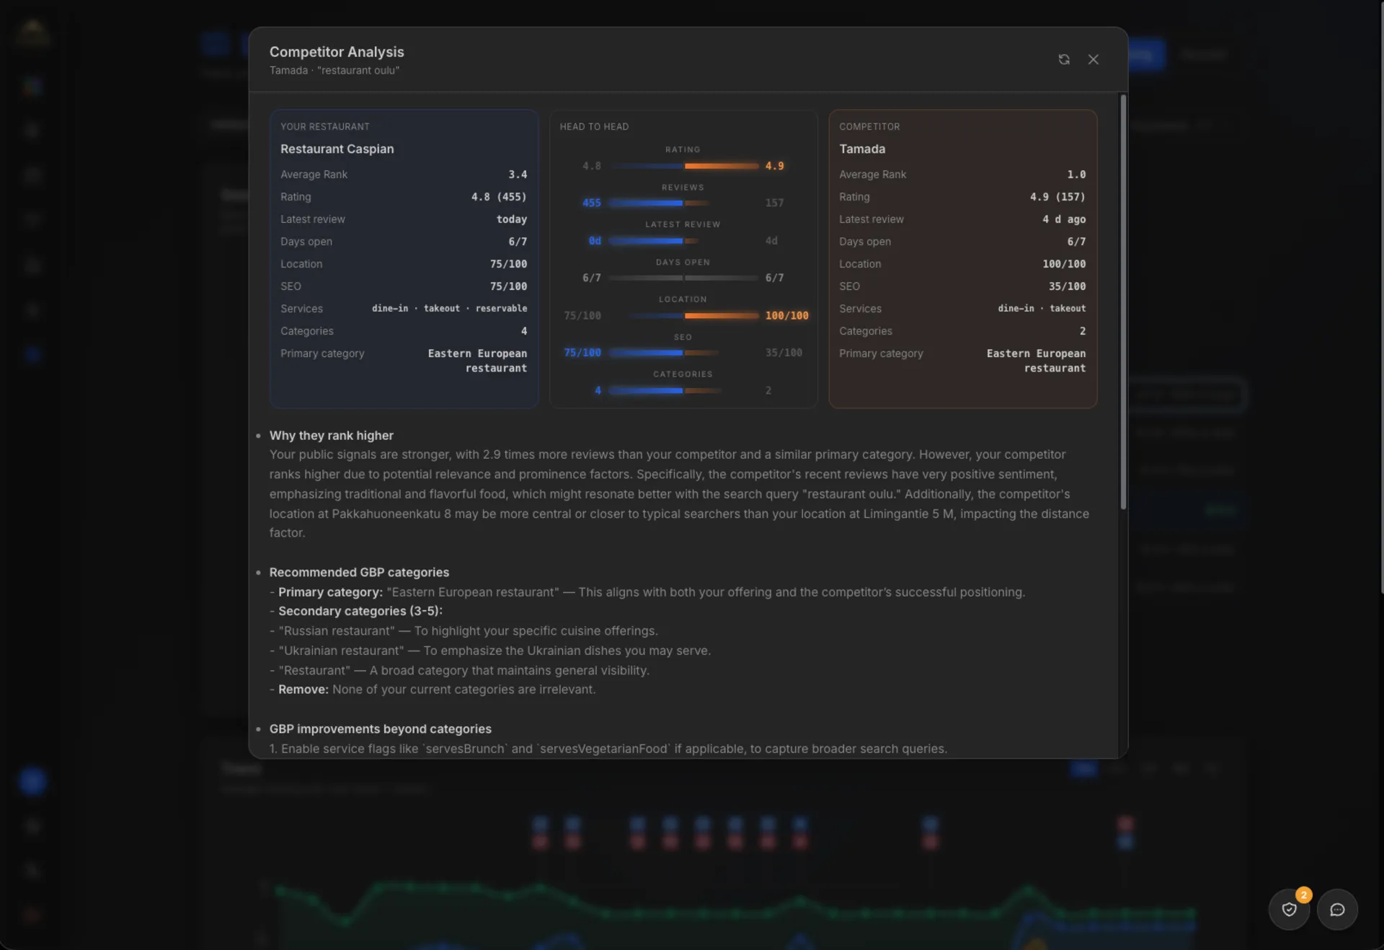Viewport: 1384px width, 950px height.
Task: Click the orange 100/100 in Head to Head
Action: [x=786, y=315]
